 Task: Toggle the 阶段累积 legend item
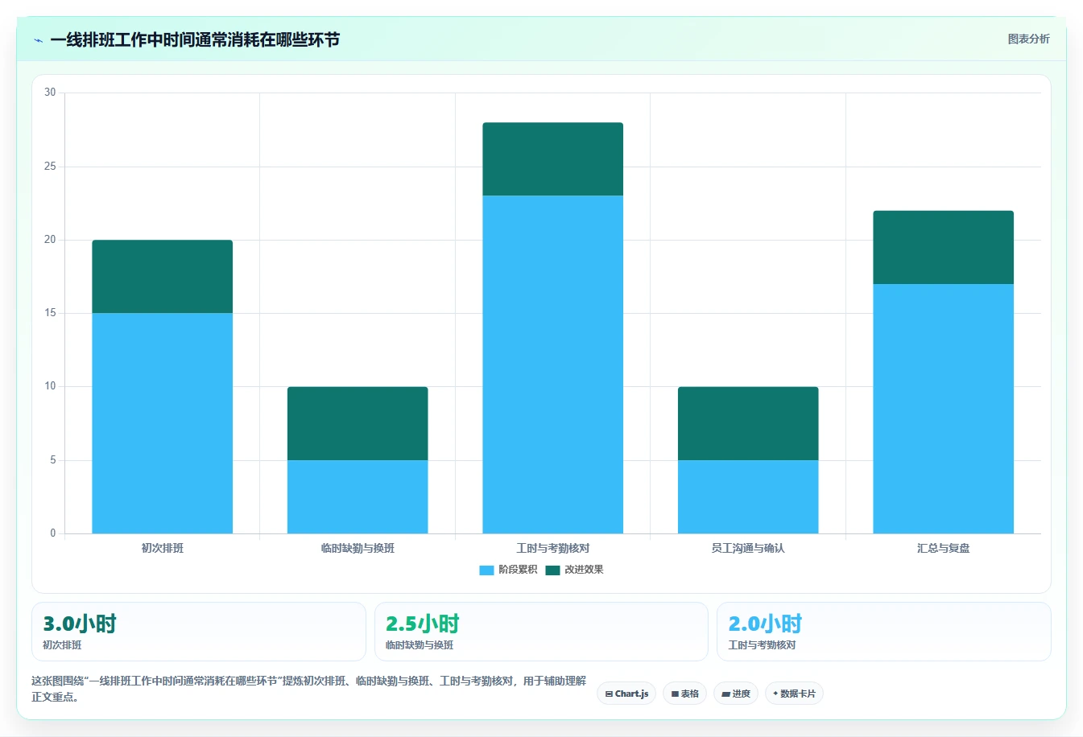click(x=508, y=570)
